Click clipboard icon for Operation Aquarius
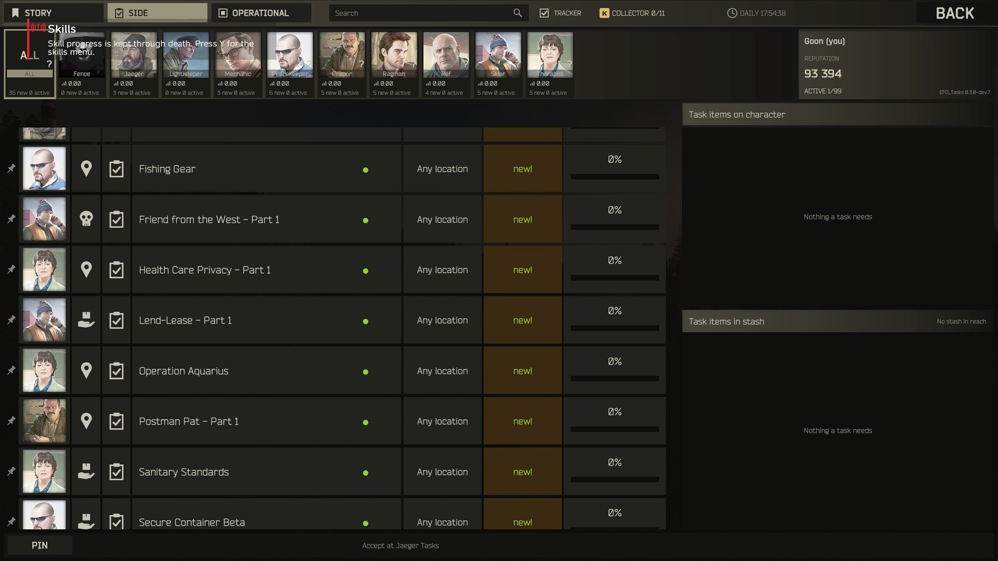 (x=116, y=370)
